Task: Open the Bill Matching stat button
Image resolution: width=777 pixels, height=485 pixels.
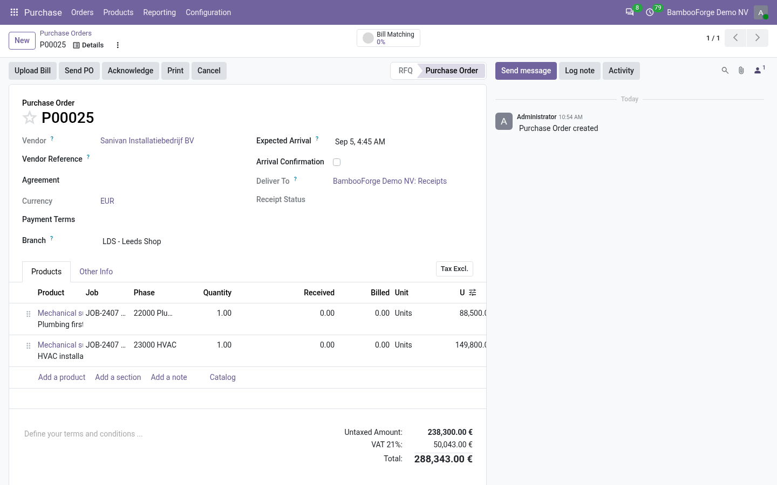Action: point(388,38)
